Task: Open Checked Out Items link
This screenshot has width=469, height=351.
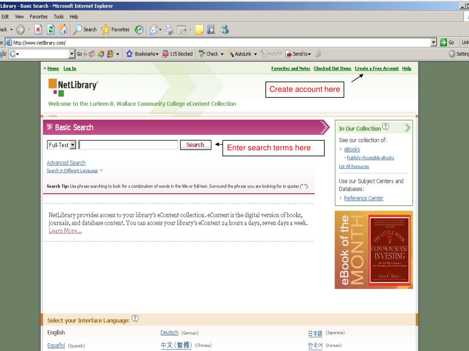Action: pyautogui.click(x=333, y=69)
